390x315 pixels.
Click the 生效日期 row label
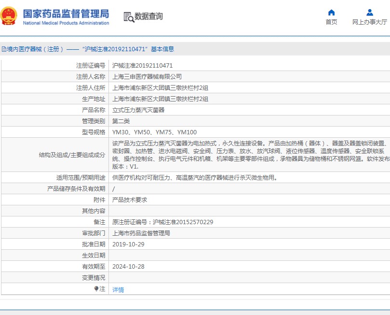[94, 256]
